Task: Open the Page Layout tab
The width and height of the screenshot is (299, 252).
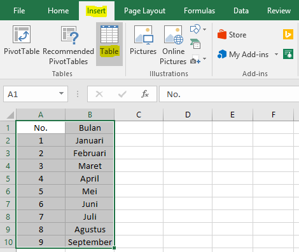Action: 144,11
